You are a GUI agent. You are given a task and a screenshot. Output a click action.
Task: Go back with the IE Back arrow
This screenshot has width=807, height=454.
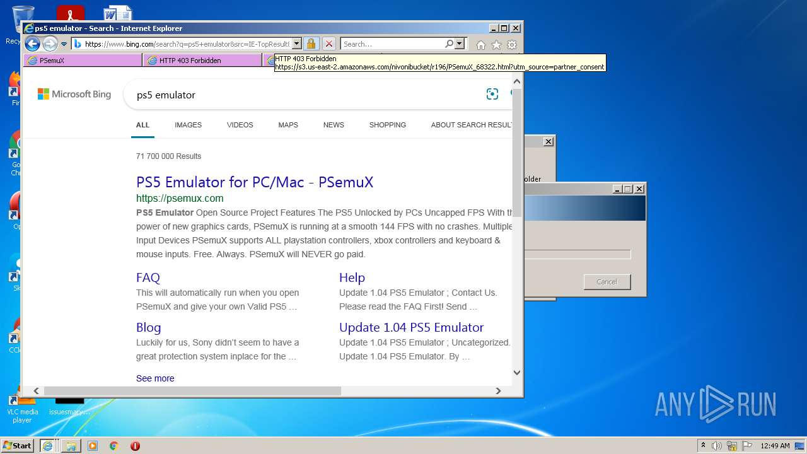point(32,44)
